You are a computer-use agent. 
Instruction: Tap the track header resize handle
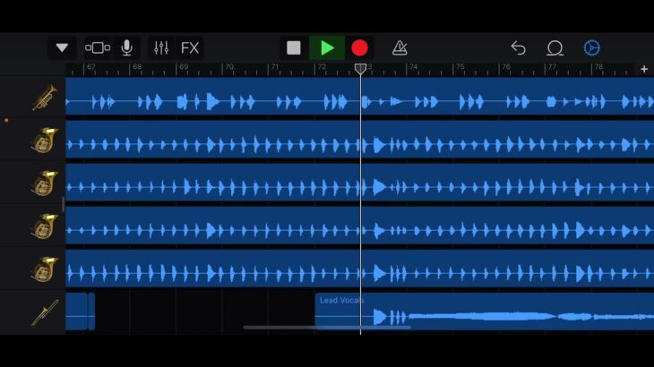[63, 205]
